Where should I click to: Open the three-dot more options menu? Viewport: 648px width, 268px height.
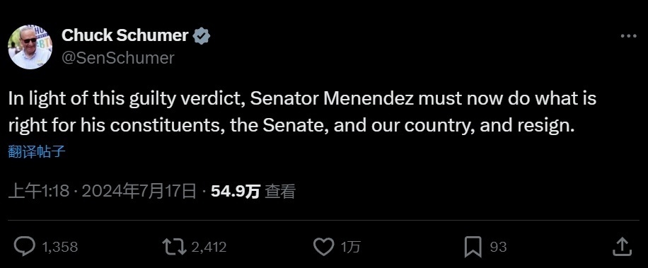point(629,36)
